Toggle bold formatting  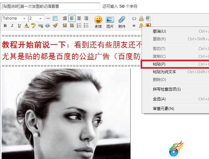point(5,25)
